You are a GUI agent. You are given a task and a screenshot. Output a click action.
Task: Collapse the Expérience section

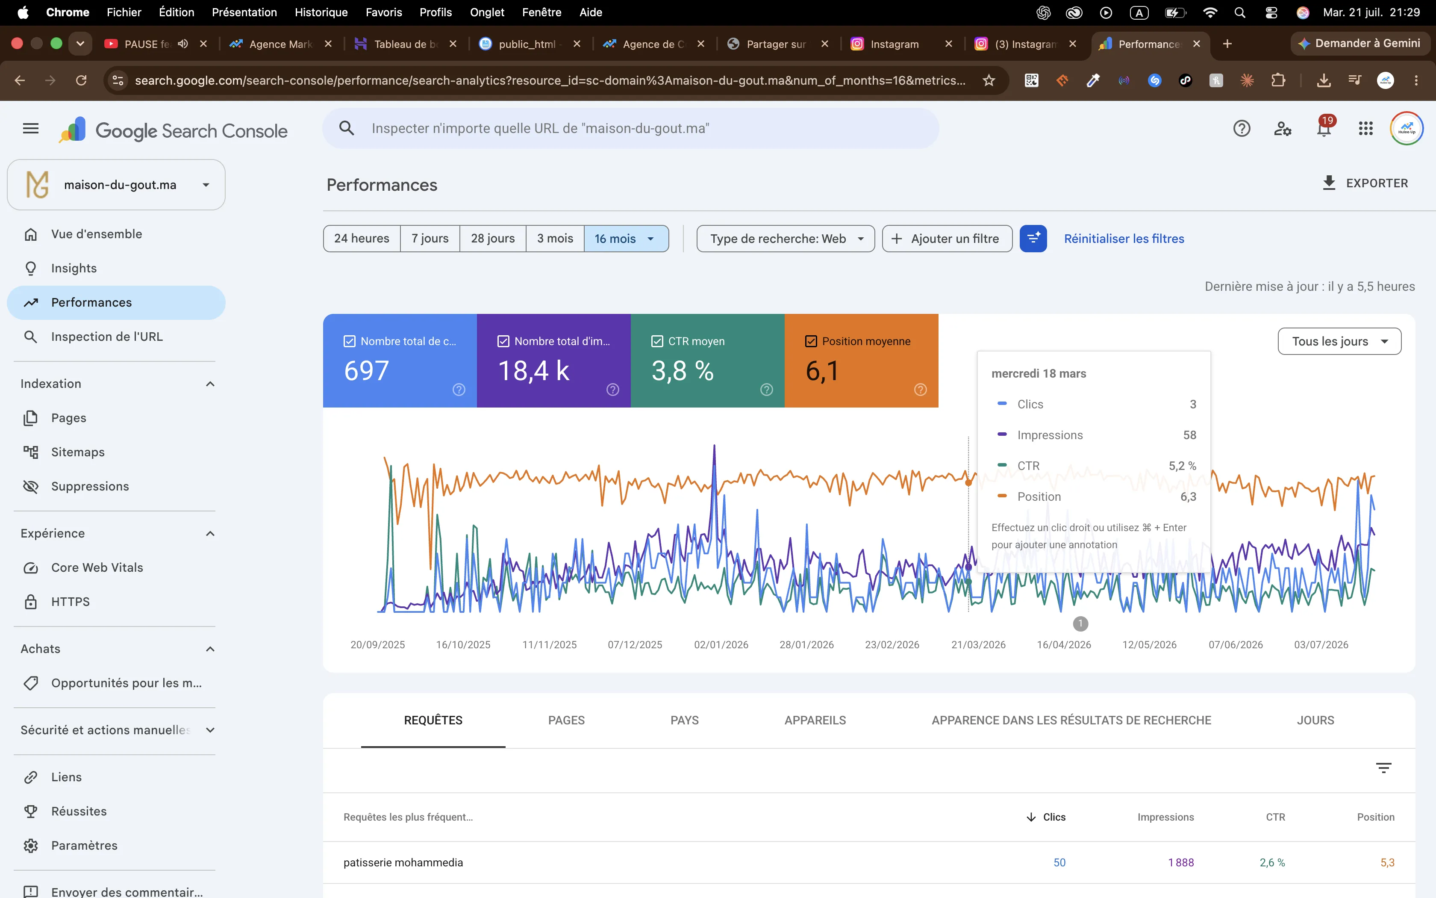(x=210, y=533)
